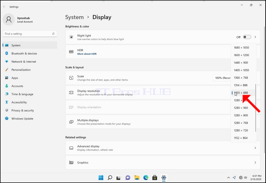Image resolution: width=266 pixels, height=183 pixels.
Task: Expand Night light options chevron
Action: (255, 37)
